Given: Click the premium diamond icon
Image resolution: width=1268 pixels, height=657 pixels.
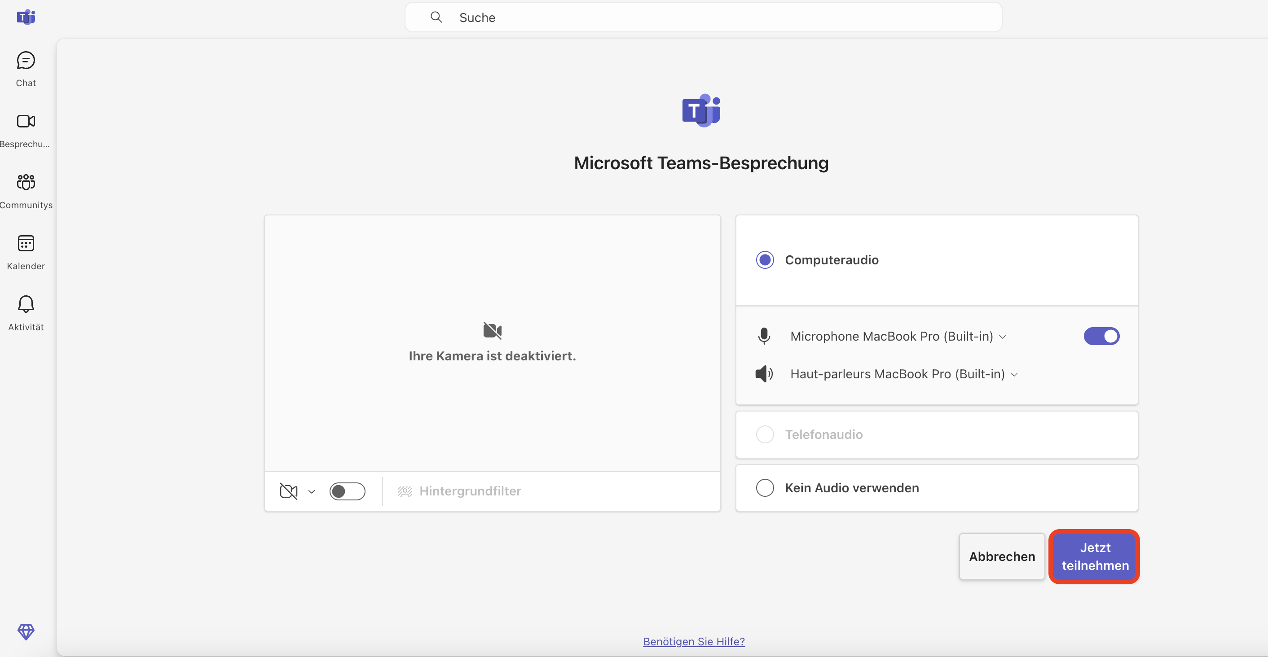Looking at the screenshot, I should pyautogui.click(x=26, y=631).
